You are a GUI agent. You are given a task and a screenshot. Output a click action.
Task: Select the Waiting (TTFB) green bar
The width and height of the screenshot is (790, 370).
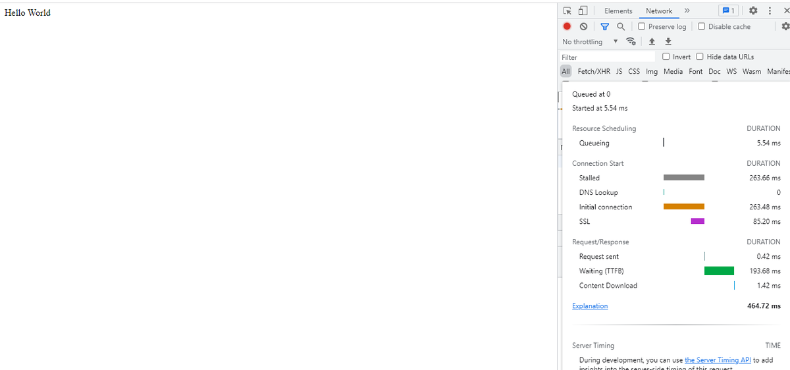tap(719, 271)
